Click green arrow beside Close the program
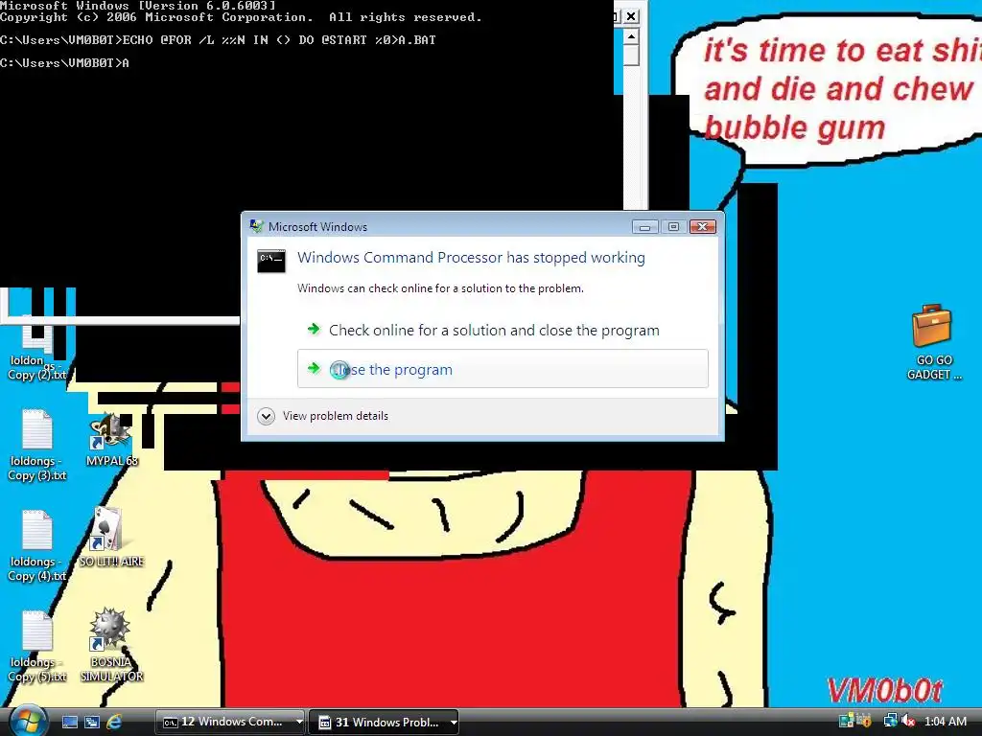 click(314, 369)
